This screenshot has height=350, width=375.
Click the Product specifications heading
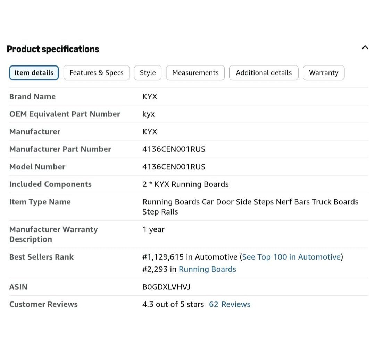pos(53,49)
